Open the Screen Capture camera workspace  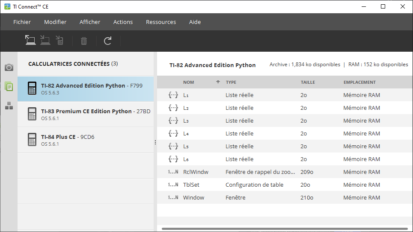click(x=9, y=68)
